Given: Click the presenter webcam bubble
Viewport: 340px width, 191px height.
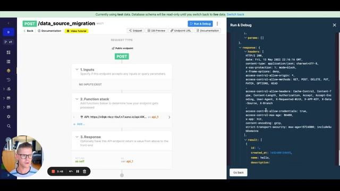Looking at the screenshot, I should point(22,156).
